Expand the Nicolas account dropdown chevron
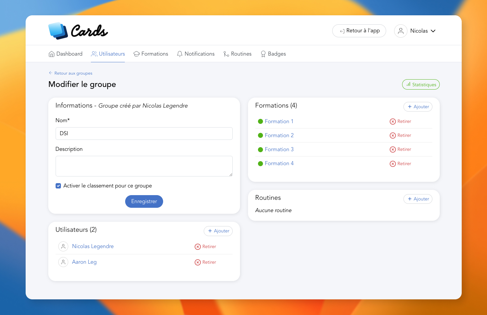 (433, 31)
